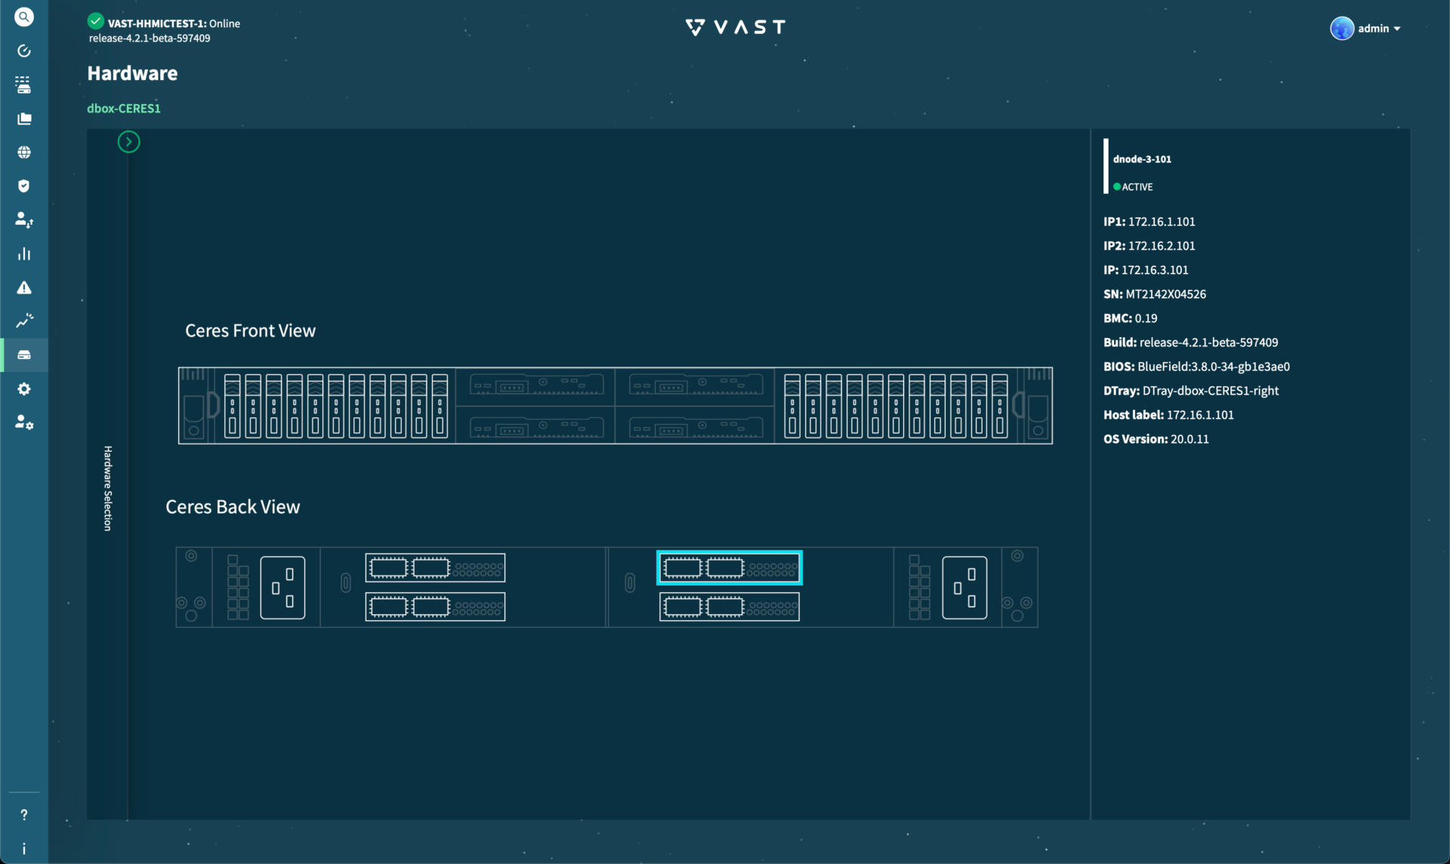Screen dimensions: 1450x864
Task: Click the ACTIVE status indicator
Action: (x=1133, y=187)
